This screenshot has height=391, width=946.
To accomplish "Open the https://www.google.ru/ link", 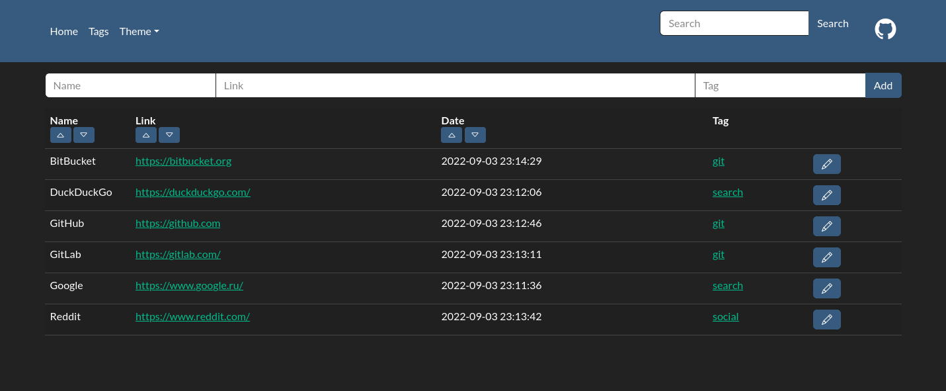I will (x=189, y=285).
